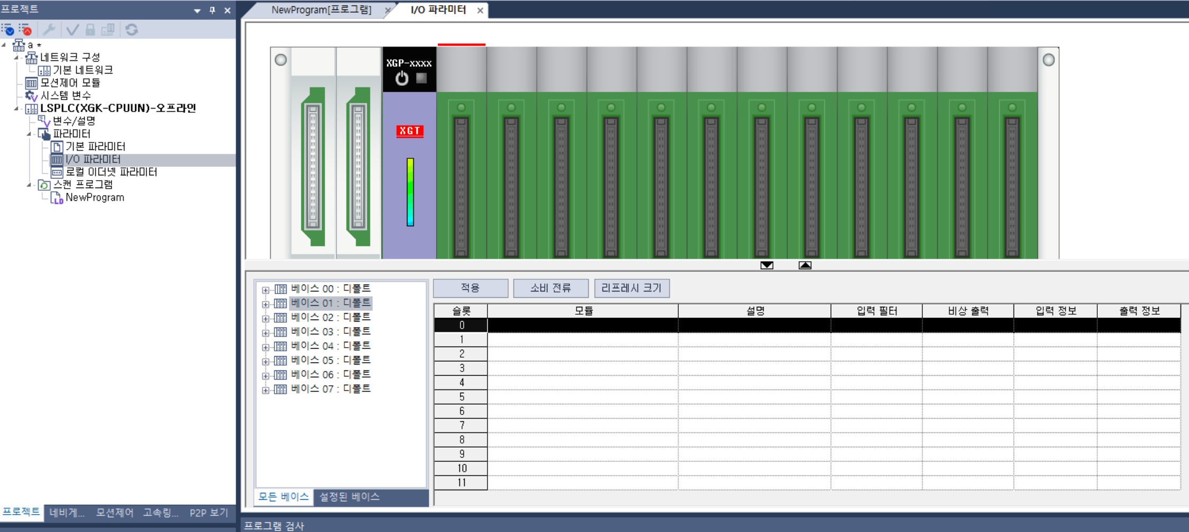The image size is (1189, 532).
Task: Open the 프로젝트 panel dropdown arrow
Action: click(197, 10)
